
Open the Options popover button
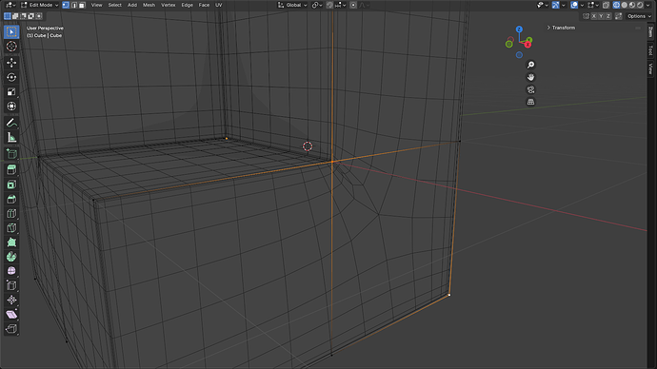pyautogui.click(x=639, y=16)
